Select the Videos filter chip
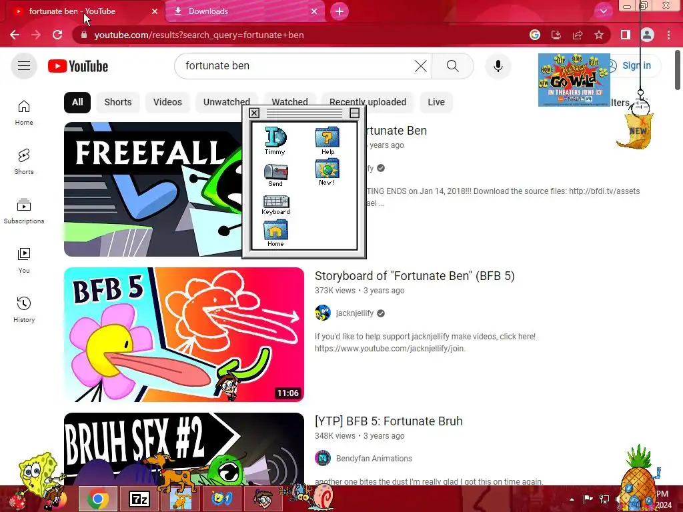 167,102
